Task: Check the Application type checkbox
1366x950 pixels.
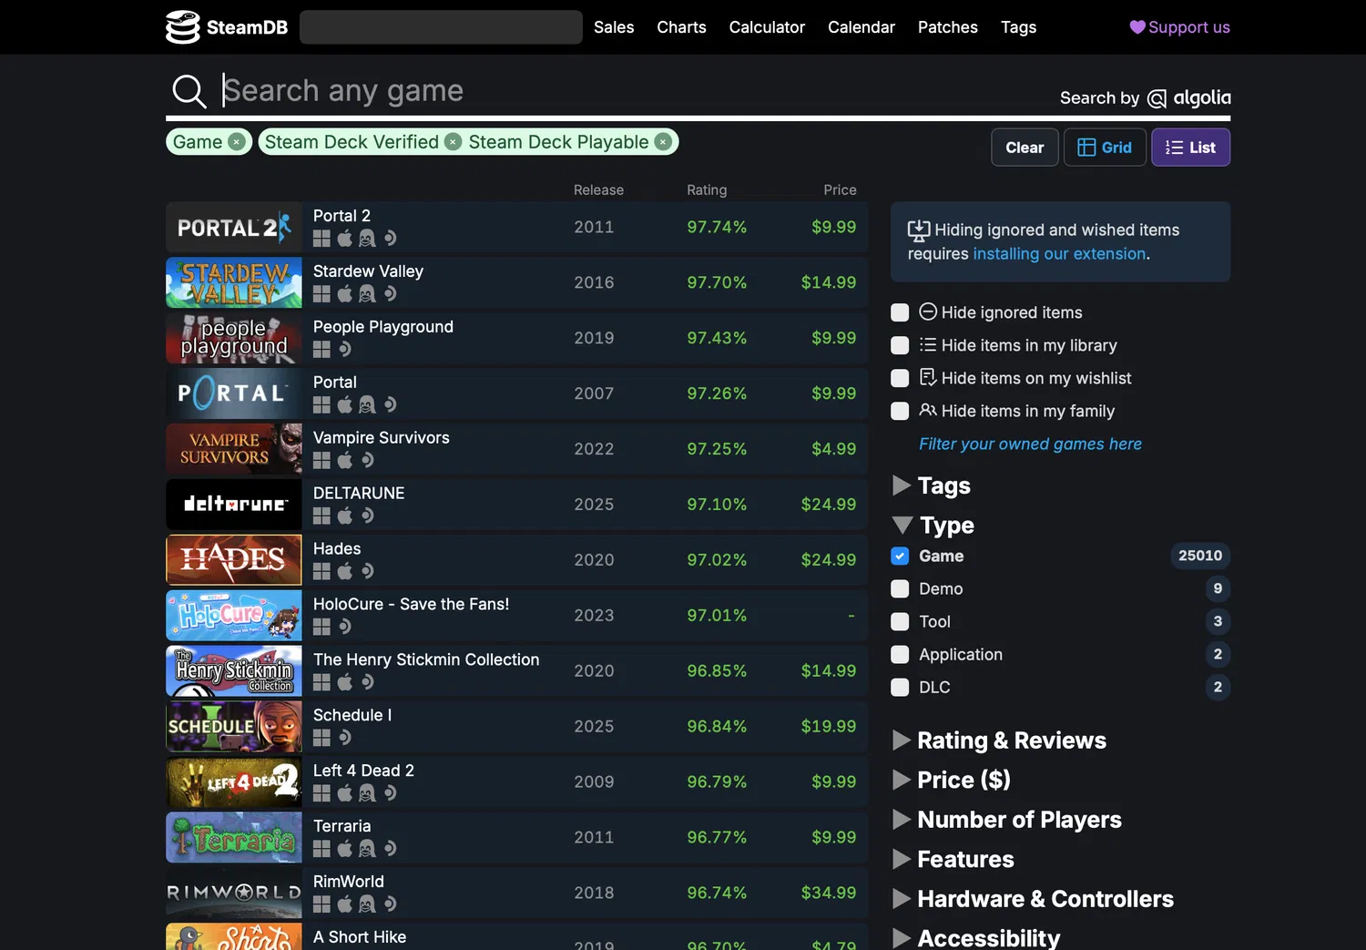Action: pos(900,654)
